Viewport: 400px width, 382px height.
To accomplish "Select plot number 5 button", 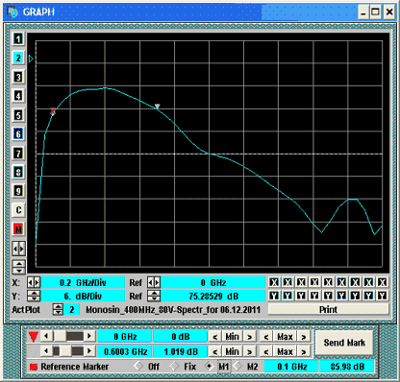I will tap(18, 115).
